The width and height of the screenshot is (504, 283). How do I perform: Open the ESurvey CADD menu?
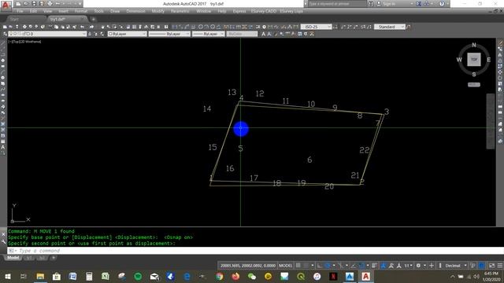click(x=264, y=11)
